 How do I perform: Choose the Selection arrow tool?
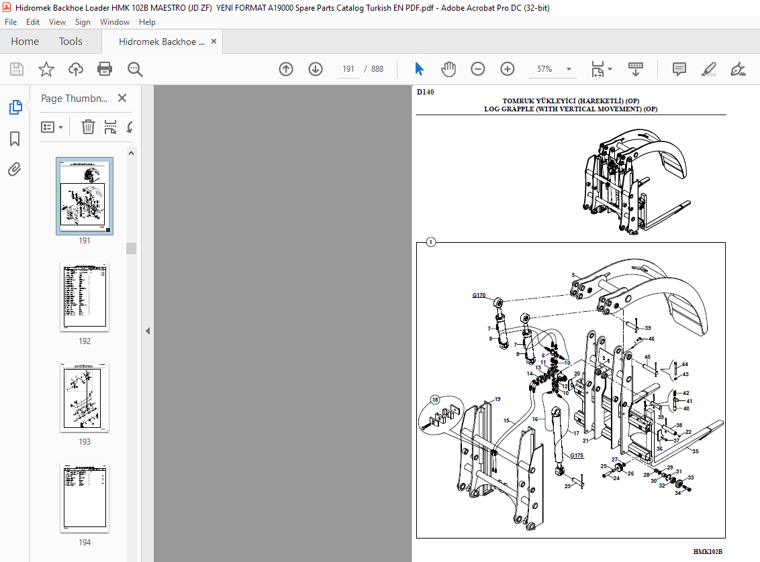(x=419, y=69)
